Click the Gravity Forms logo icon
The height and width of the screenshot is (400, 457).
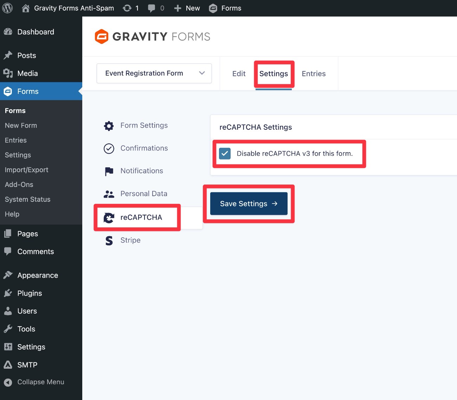click(101, 36)
